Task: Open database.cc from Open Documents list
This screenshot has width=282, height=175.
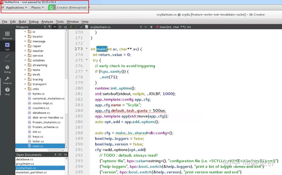Action: click(x=25, y=159)
